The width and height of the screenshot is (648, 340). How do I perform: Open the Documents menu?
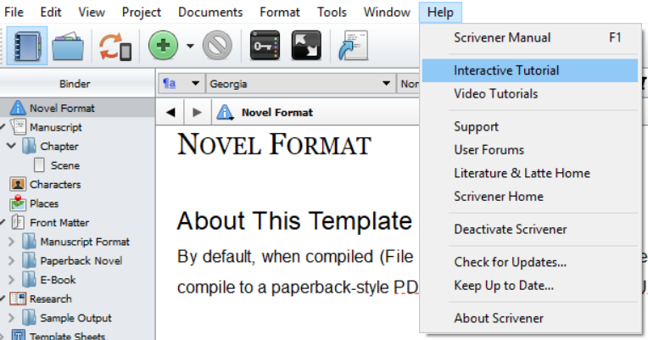210,12
